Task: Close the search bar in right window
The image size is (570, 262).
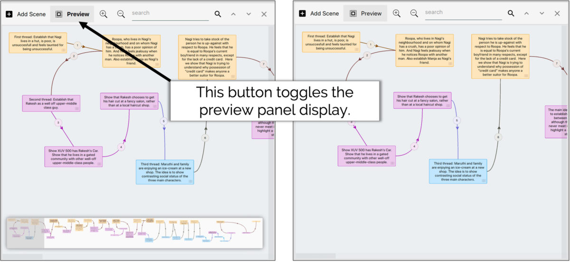Action: click(x=557, y=14)
